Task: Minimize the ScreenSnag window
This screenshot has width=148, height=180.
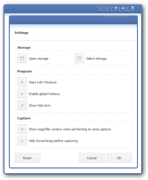Action: coord(123,8)
